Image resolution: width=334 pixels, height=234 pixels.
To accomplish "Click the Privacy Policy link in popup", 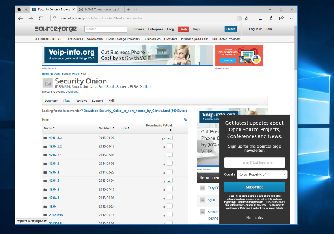I will click(239, 208).
